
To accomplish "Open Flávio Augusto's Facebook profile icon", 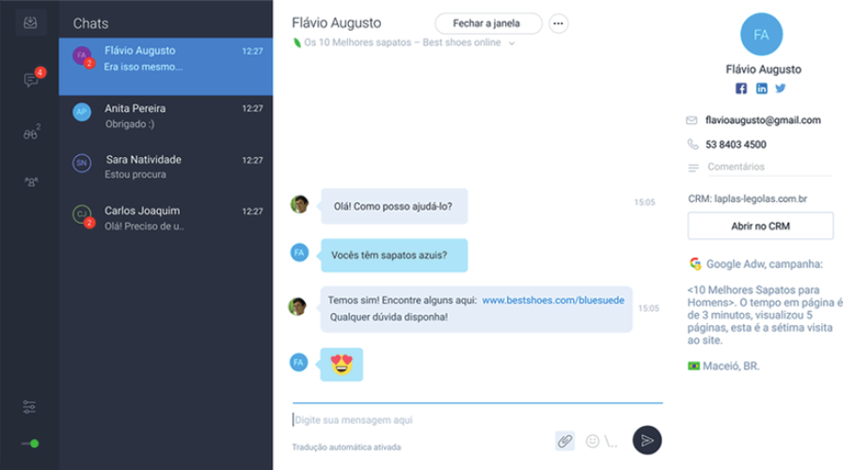I will coord(741,88).
